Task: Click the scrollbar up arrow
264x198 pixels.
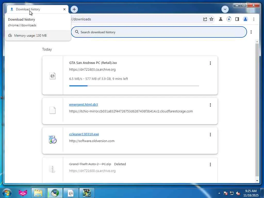Action: [257, 41]
